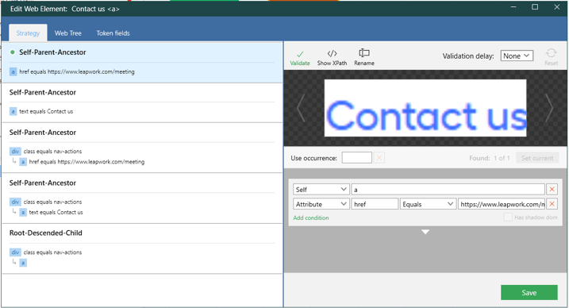Image resolution: width=569 pixels, height=308 pixels.
Task: Show XPath using the code icon
Action: click(332, 53)
